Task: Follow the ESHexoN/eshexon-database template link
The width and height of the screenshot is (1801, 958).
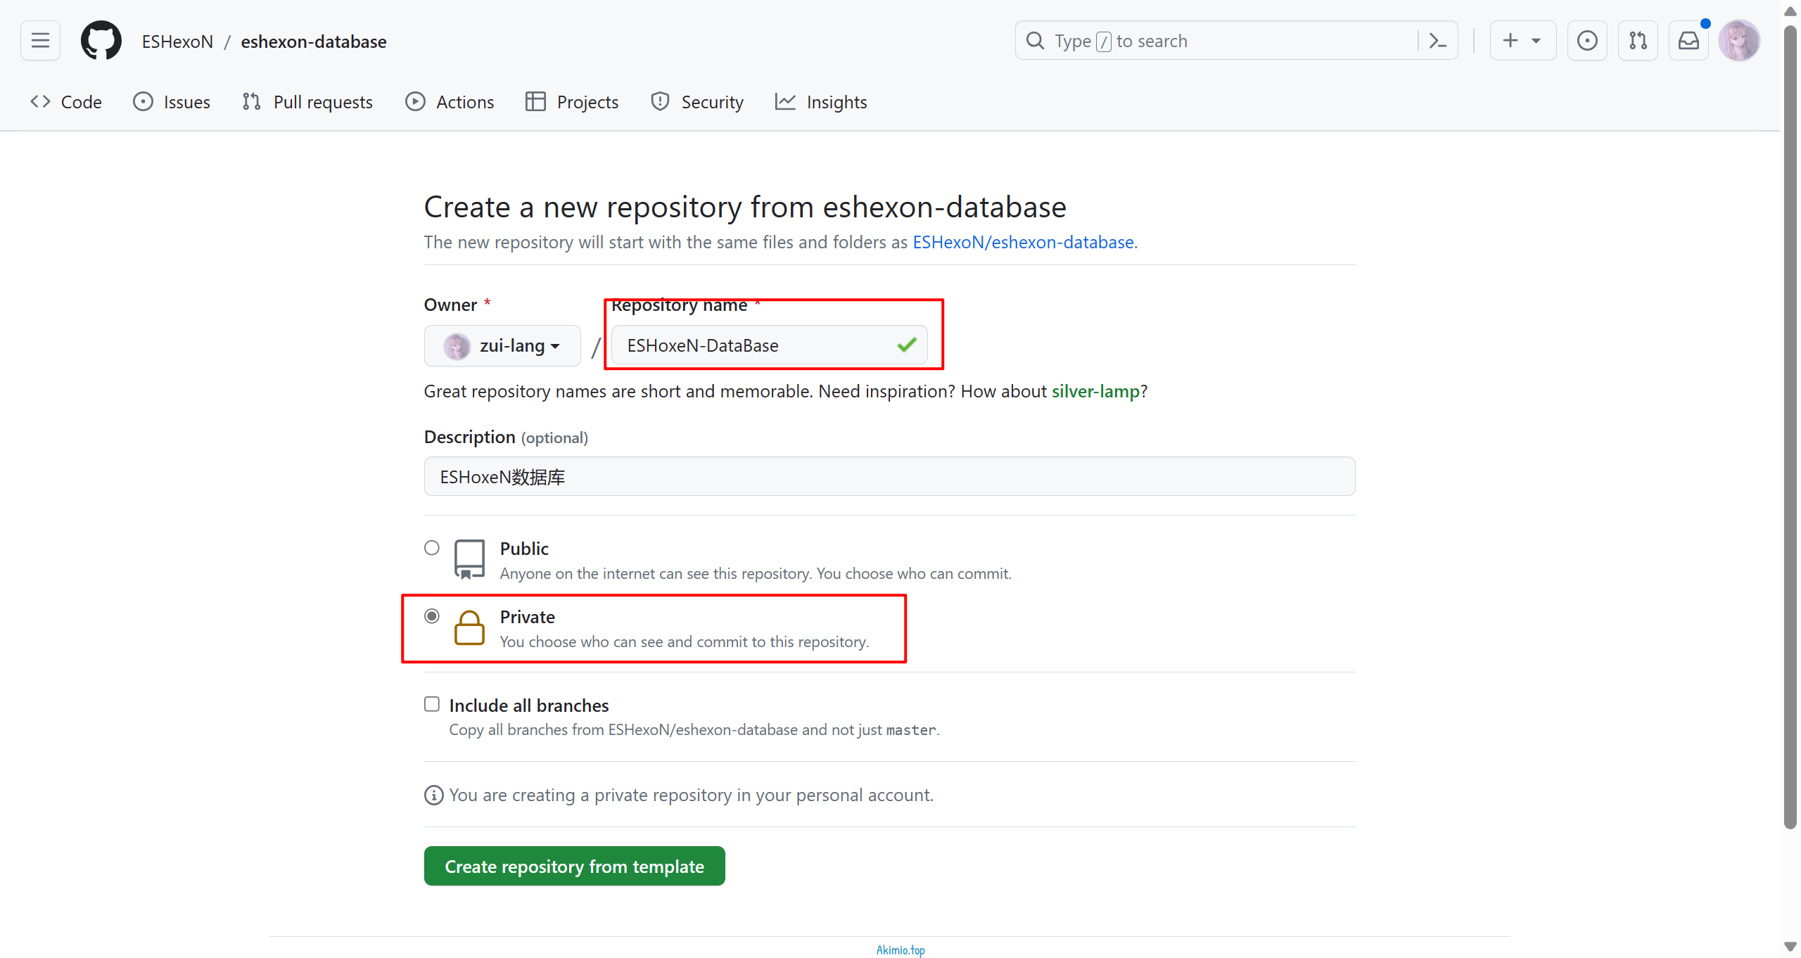Action: [1023, 242]
